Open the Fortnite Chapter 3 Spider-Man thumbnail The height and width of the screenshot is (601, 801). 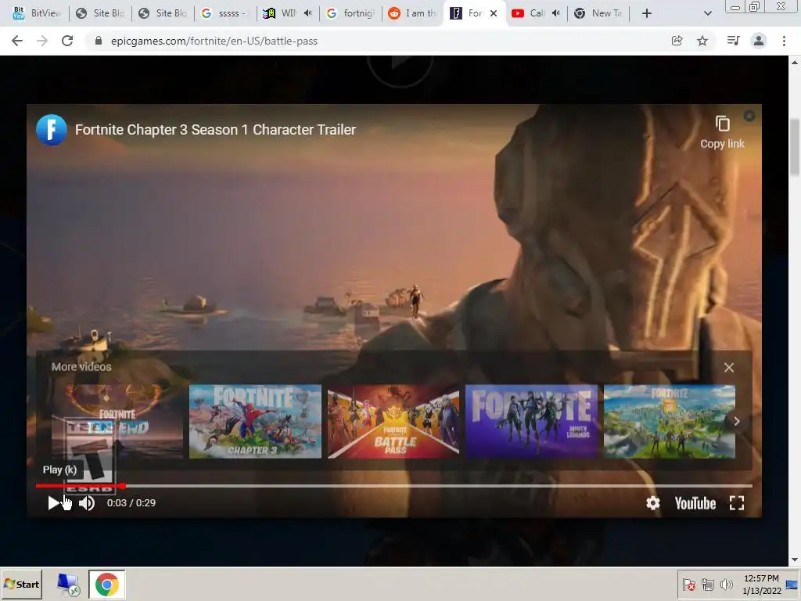click(256, 421)
